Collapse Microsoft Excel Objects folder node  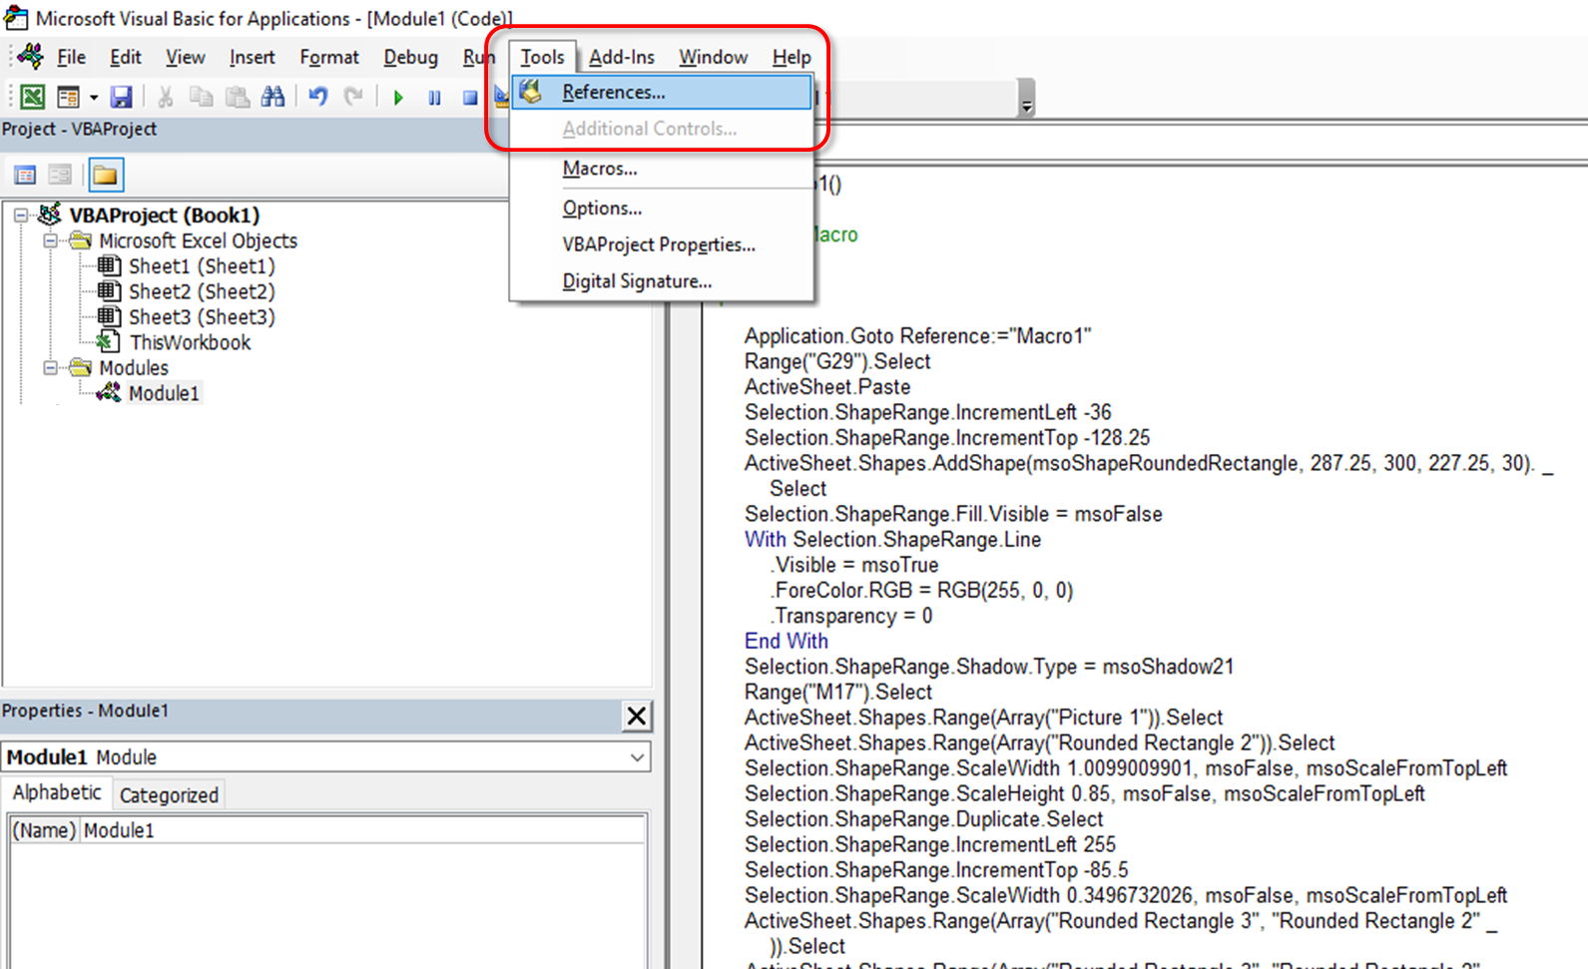pos(51,242)
